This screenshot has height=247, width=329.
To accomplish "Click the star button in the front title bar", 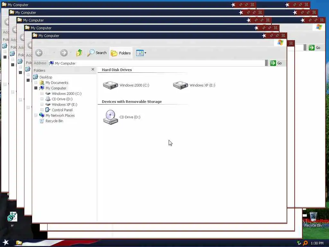I will pos(264,36).
